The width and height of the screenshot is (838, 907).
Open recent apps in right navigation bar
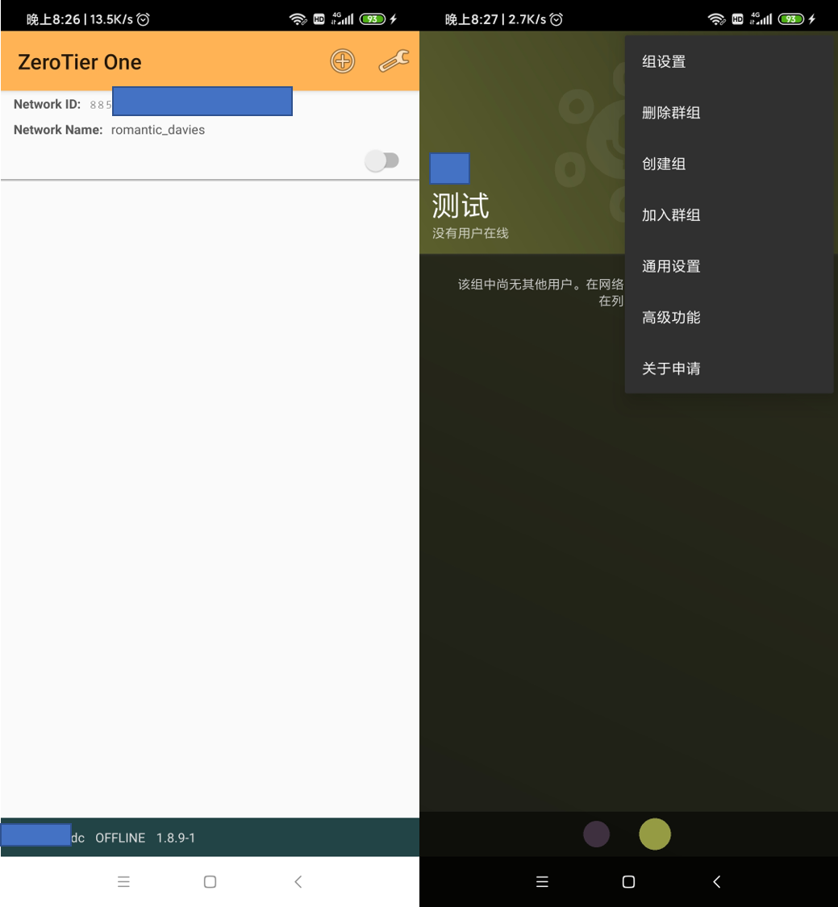(542, 882)
